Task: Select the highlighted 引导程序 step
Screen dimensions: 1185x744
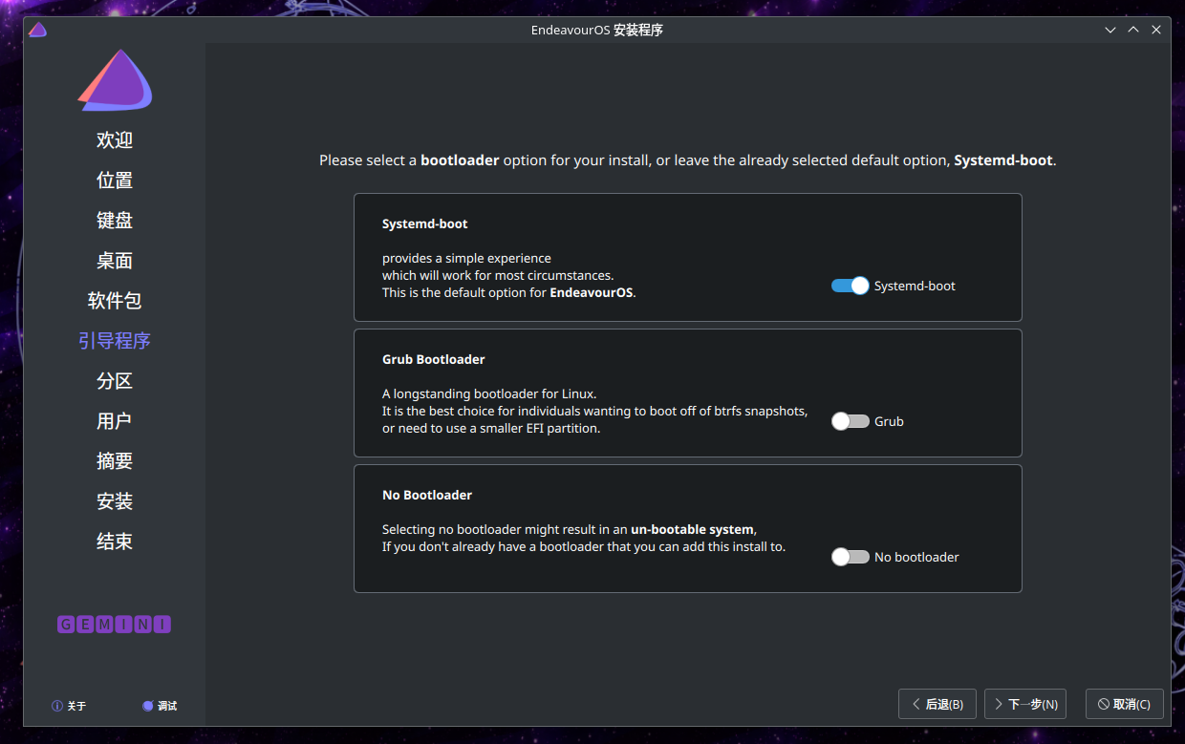Action: coord(115,341)
